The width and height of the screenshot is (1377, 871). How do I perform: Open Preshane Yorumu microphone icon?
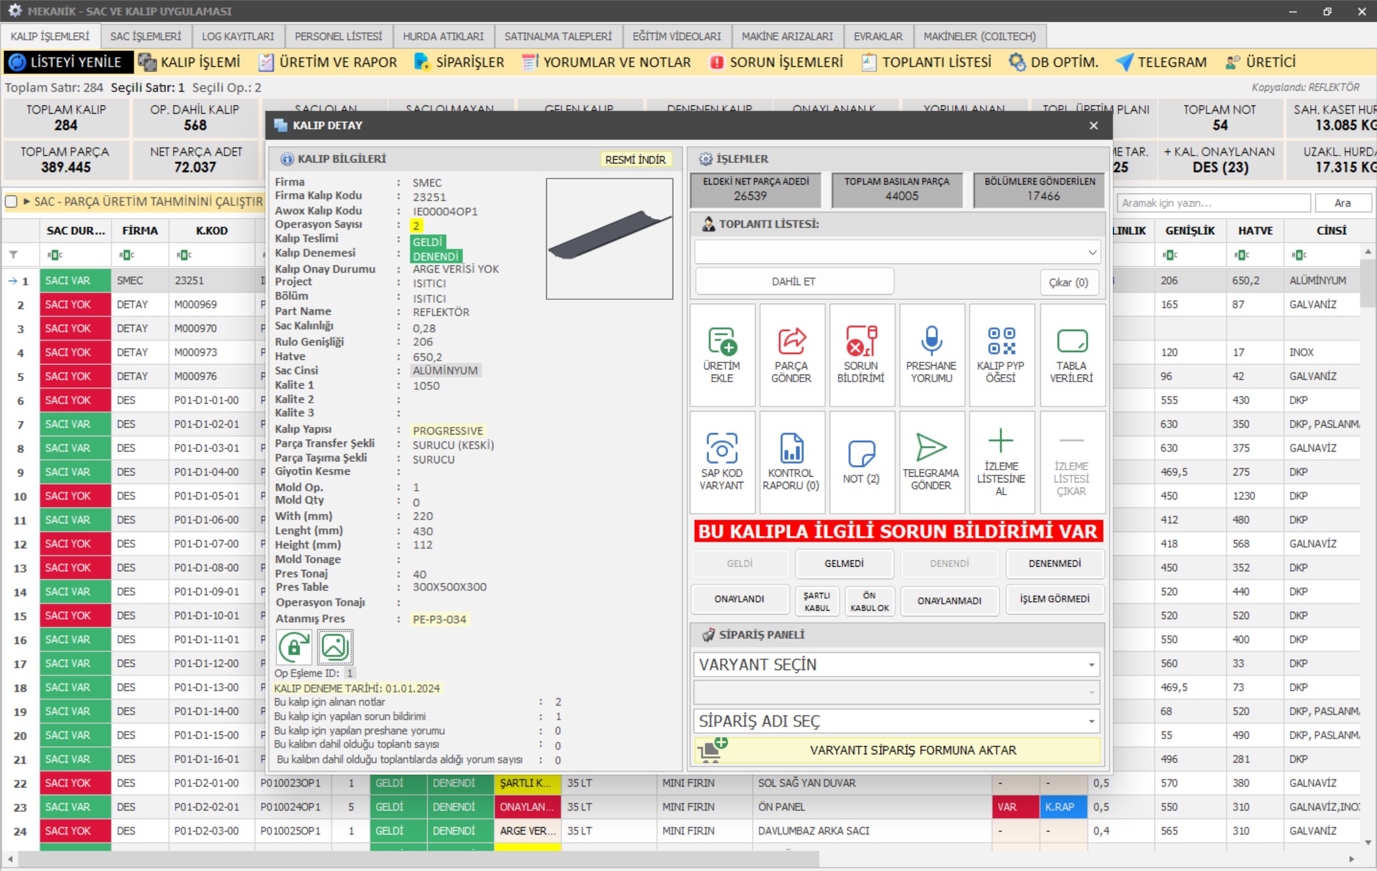click(x=931, y=342)
